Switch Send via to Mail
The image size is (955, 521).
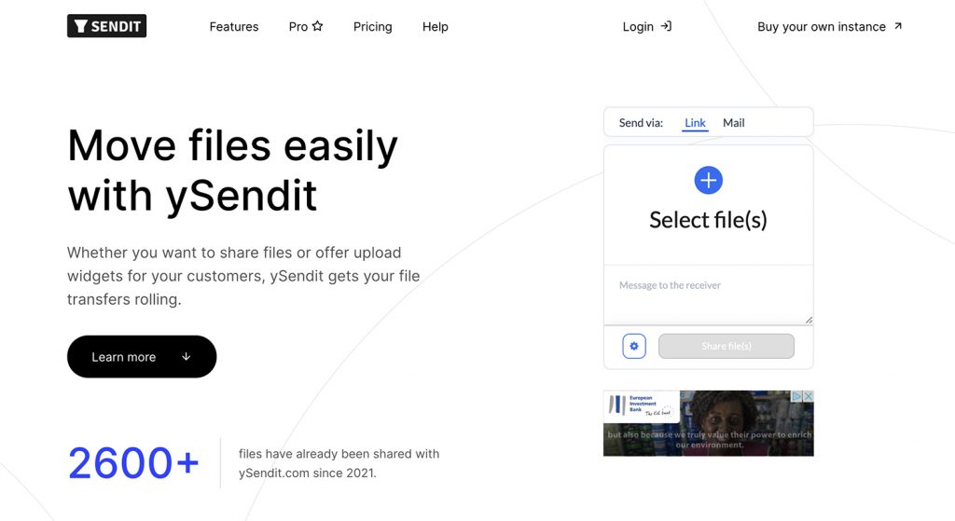coord(734,123)
